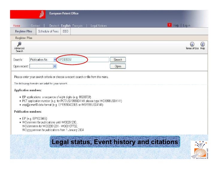Click the search number input field
Screen dimensions: 218x169
tap(83, 60)
